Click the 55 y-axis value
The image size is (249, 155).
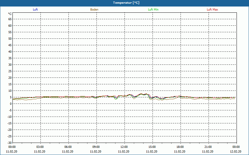(10, 32)
